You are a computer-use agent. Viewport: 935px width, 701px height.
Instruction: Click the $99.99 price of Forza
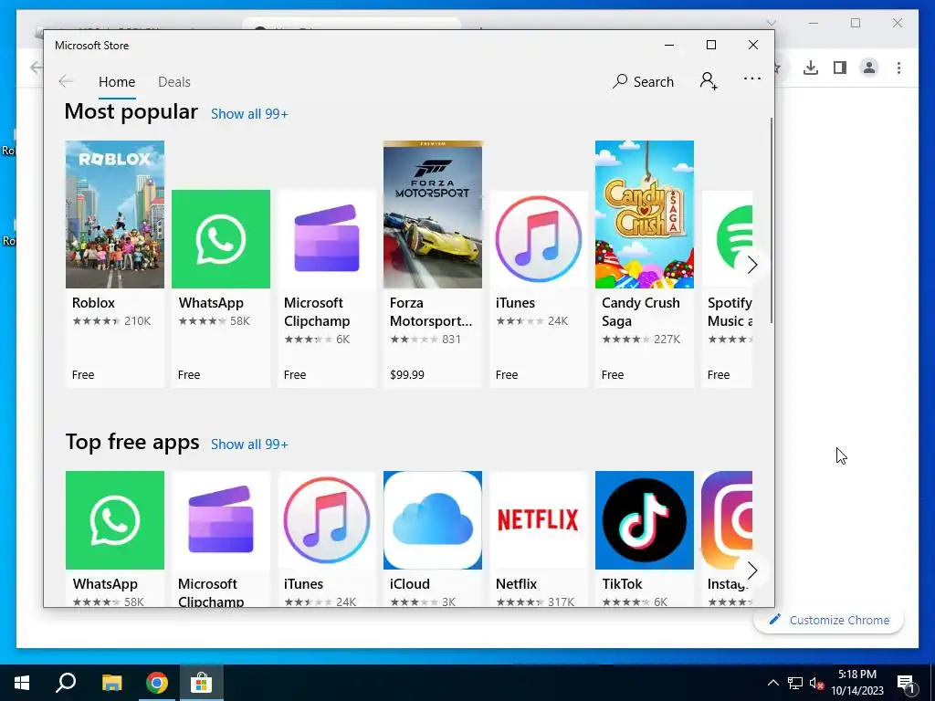407,375
